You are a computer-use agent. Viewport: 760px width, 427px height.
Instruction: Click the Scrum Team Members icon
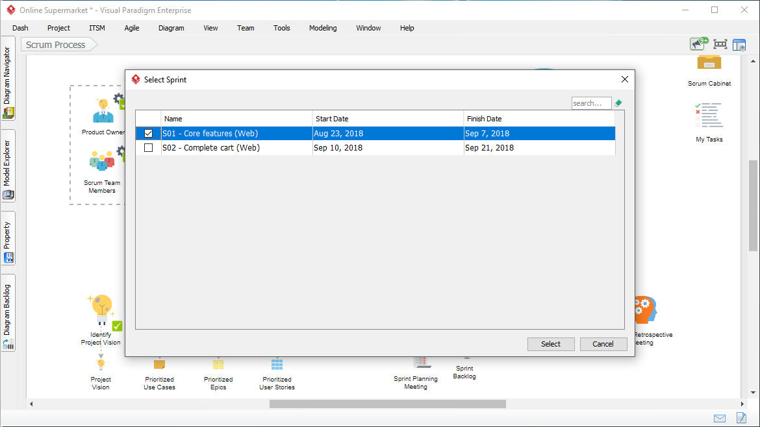click(102, 161)
